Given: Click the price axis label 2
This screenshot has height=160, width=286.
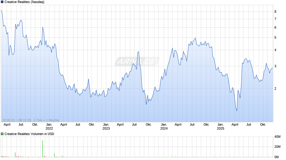Looking at the screenshot, I should [275, 89].
